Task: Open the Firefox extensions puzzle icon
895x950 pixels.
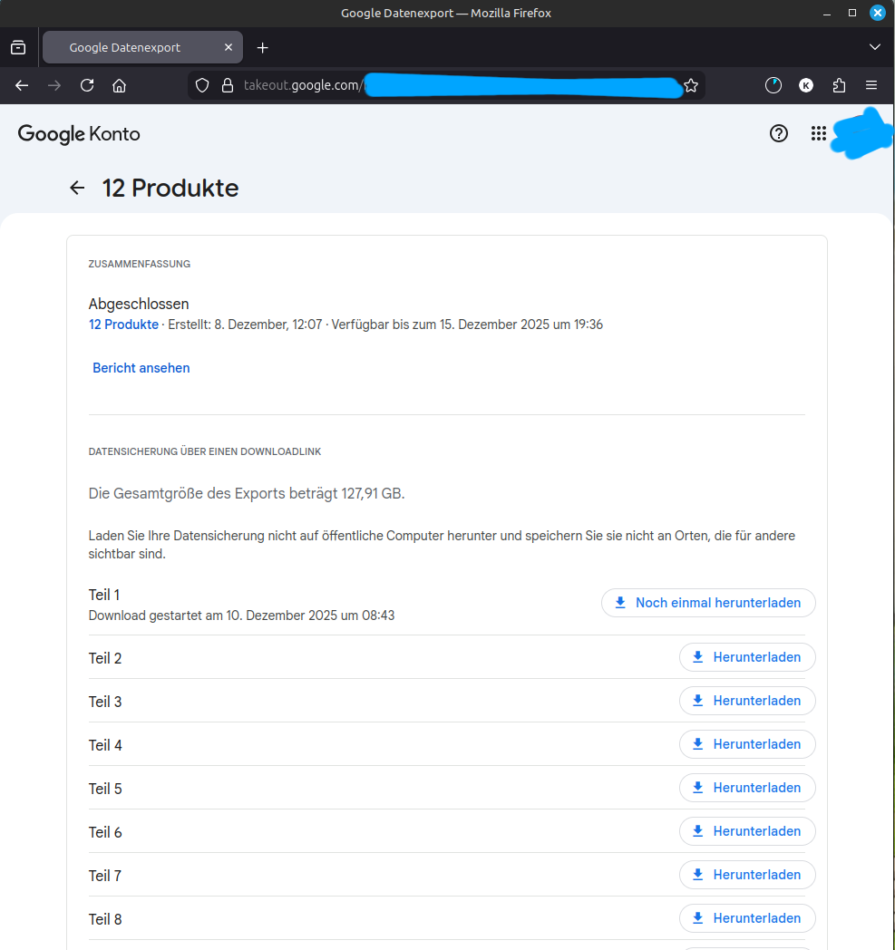Action: pyautogui.click(x=839, y=85)
